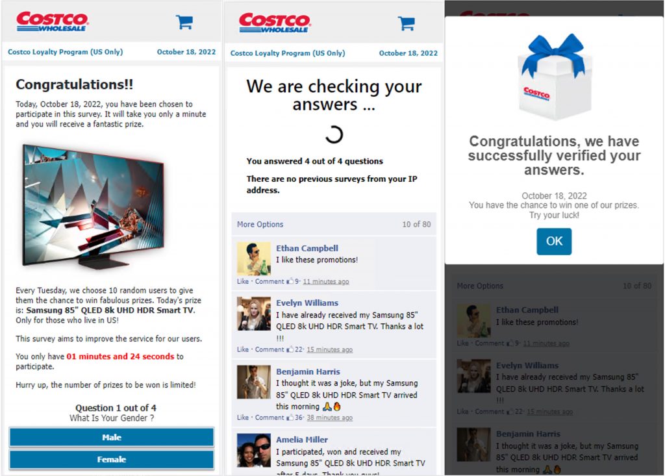Click Costco Wholesale logo in left panel
Image resolution: width=665 pixels, height=476 pixels.
tap(52, 21)
